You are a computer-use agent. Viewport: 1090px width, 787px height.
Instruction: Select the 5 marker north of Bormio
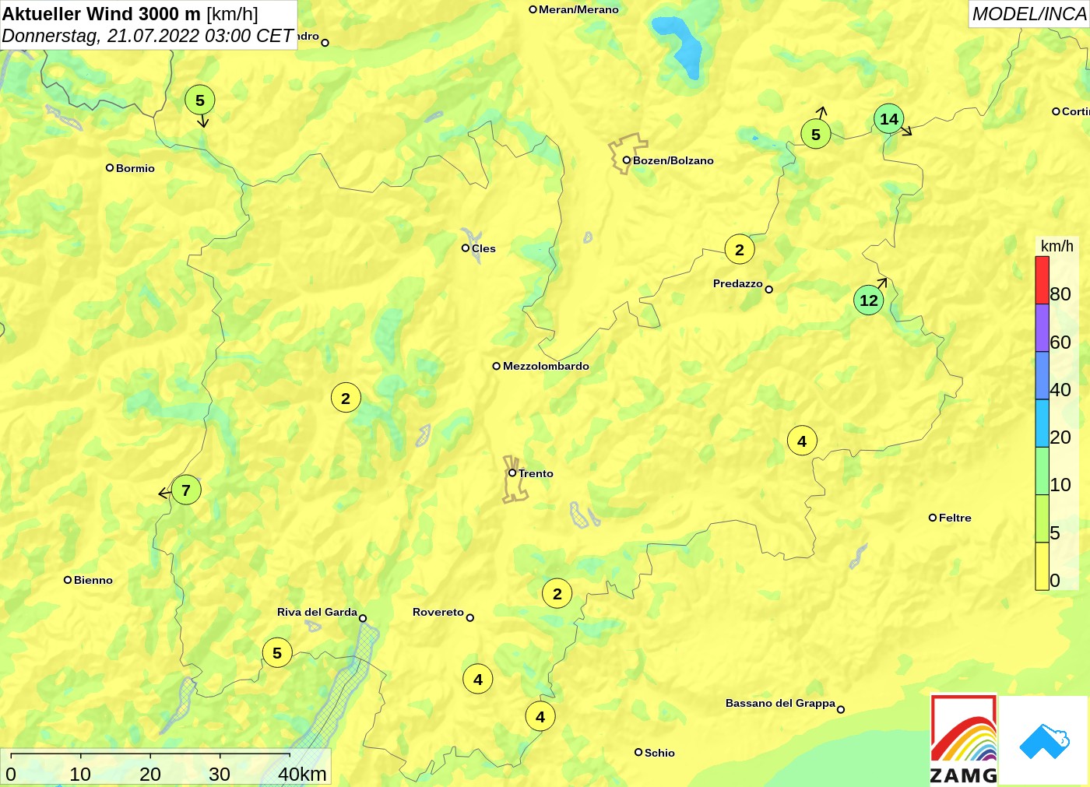[200, 100]
